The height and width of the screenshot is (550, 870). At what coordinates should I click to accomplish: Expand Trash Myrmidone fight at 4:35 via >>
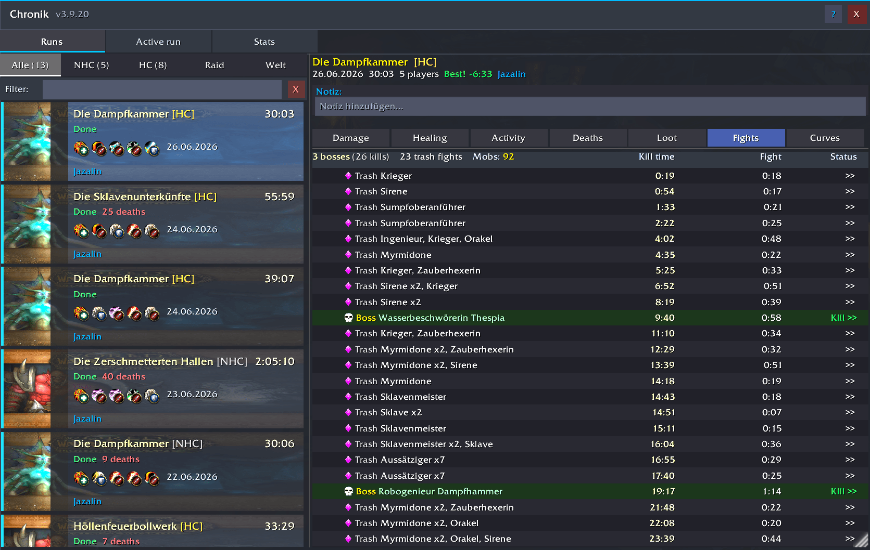(850, 255)
